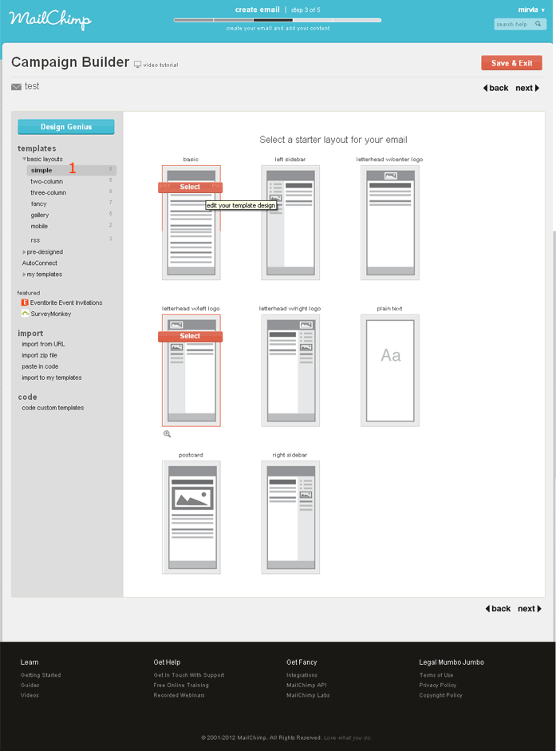Click Save & Exit
The width and height of the screenshot is (556, 751).
pos(511,63)
